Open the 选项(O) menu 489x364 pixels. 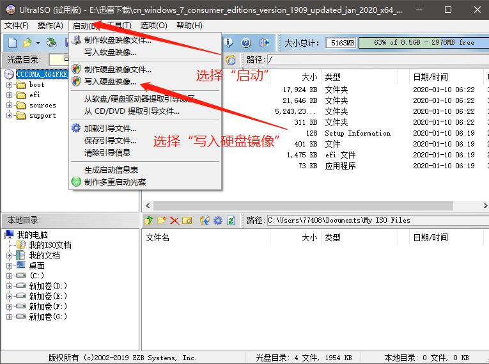tap(154, 26)
